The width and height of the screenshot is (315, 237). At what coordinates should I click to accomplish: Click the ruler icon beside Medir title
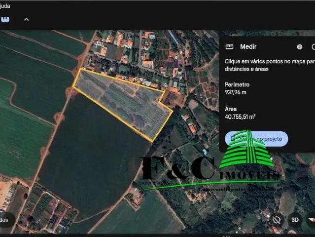coord(229,46)
